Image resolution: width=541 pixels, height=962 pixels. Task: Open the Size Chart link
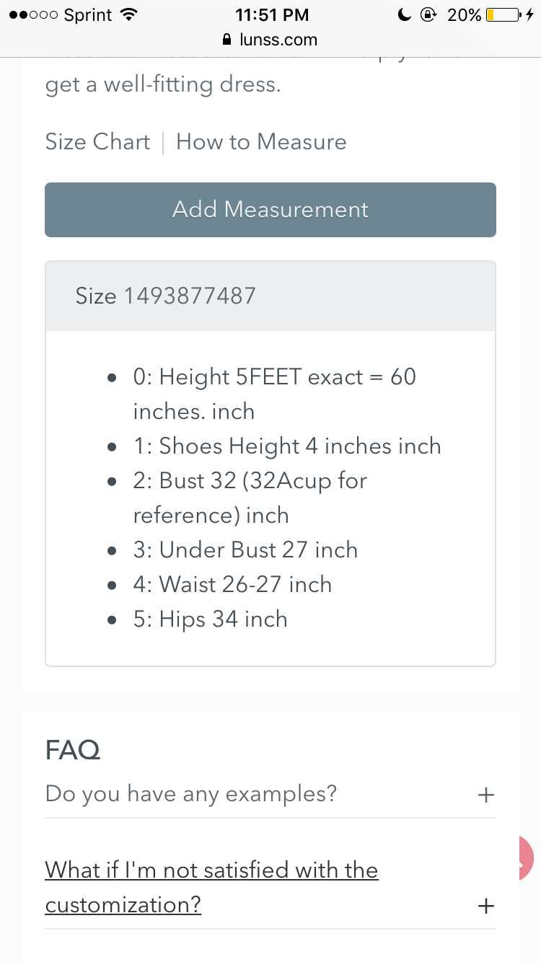click(97, 141)
